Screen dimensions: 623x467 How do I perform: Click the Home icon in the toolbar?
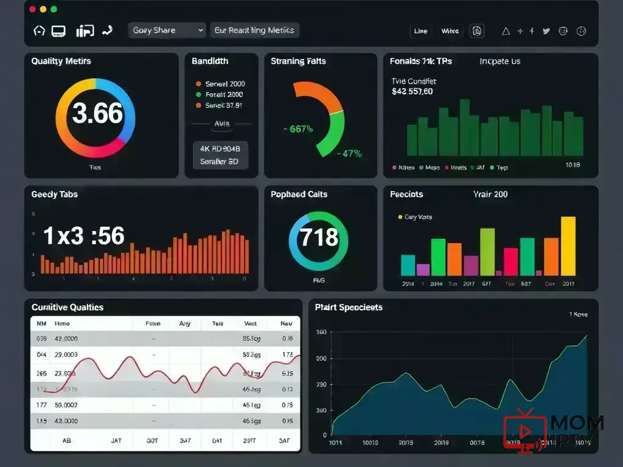[x=38, y=30]
